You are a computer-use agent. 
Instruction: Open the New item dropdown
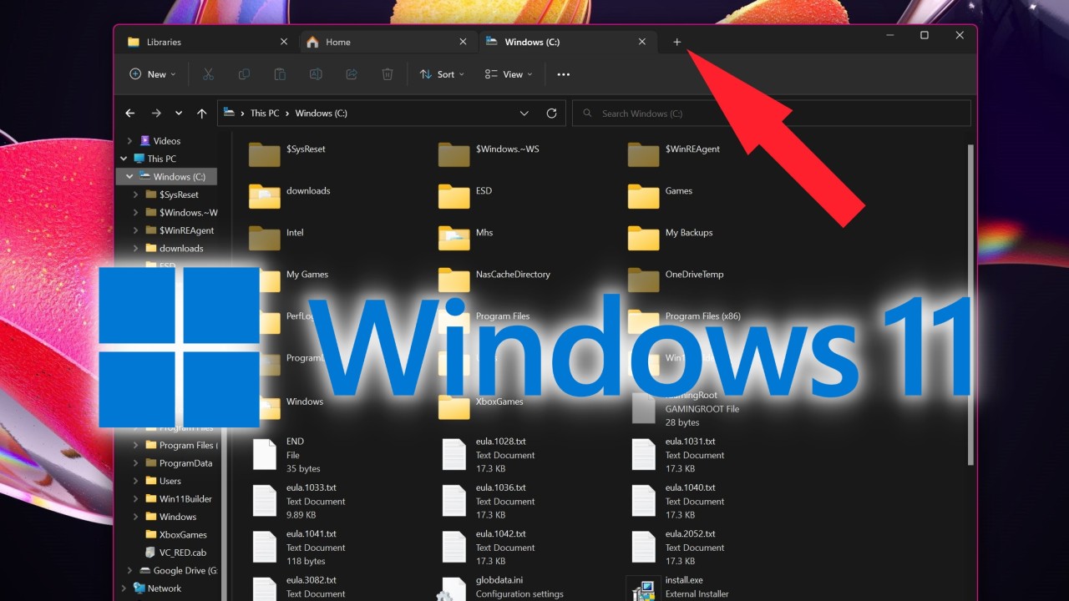coord(153,74)
